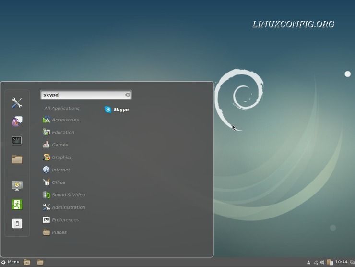The width and height of the screenshot is (355, 267).
Task: Open the volume icon in the system tray
Action: 322,262
